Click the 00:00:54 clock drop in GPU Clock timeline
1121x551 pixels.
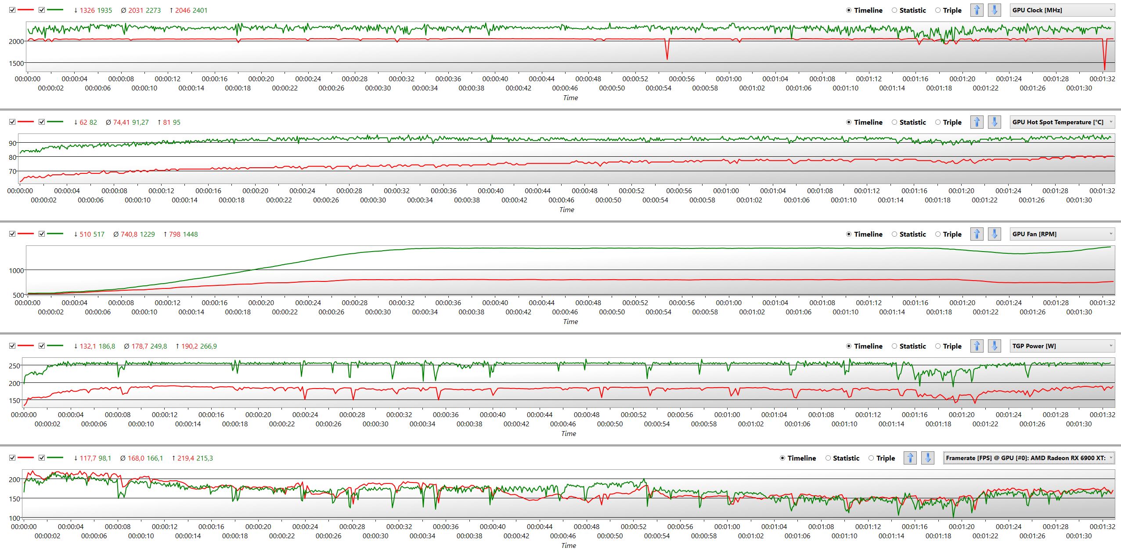click(x=667, y=57)
